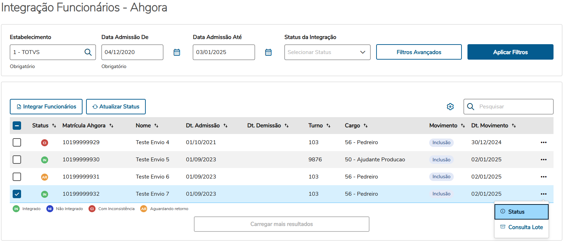Sort table by the Nome column
The height and width of the screenshot is (242, 563).
tap(156, 126)
